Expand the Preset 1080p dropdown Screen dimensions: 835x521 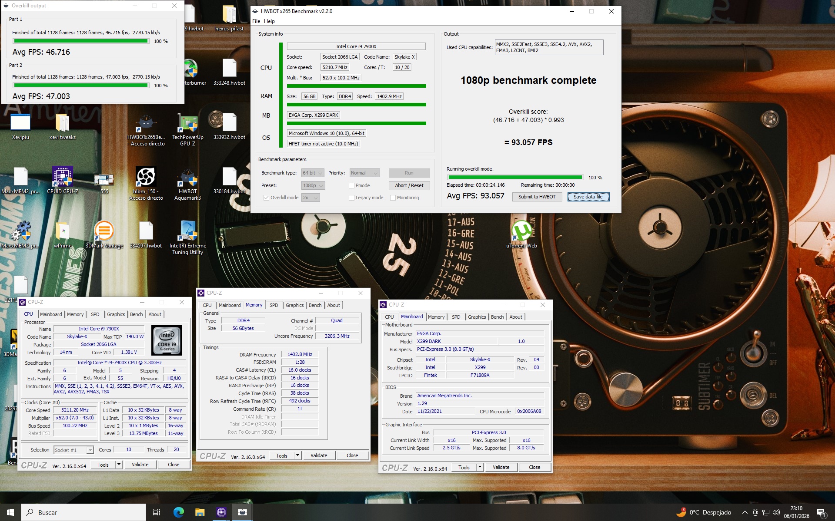tap(313, 185)
